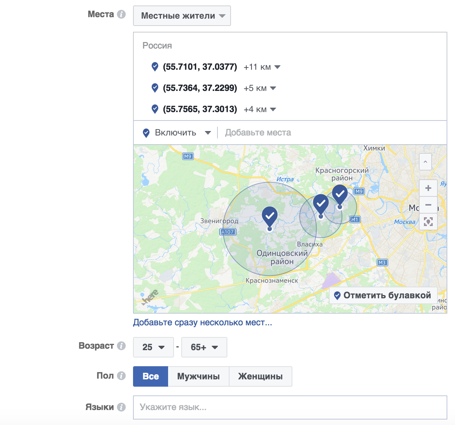Click the info icon beside Возраст
This screenshot has height=425, width=455.
[121, 346]
